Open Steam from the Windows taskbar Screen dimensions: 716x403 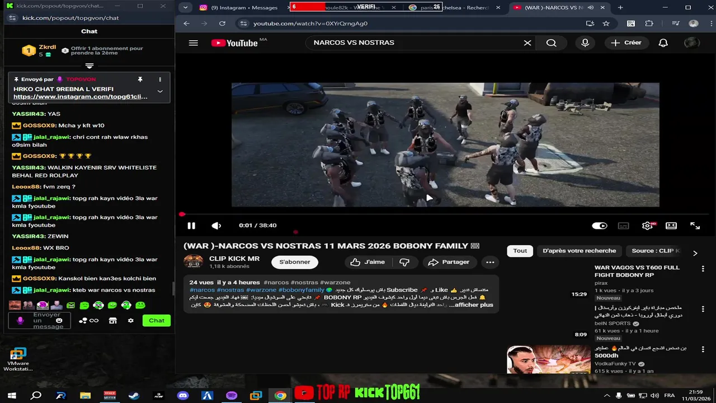click(x=134, y=395)
